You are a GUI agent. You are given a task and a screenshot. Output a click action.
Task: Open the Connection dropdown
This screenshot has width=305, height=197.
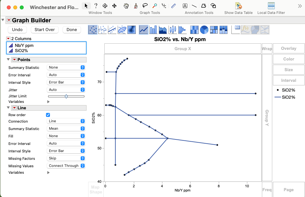(66, 121)
